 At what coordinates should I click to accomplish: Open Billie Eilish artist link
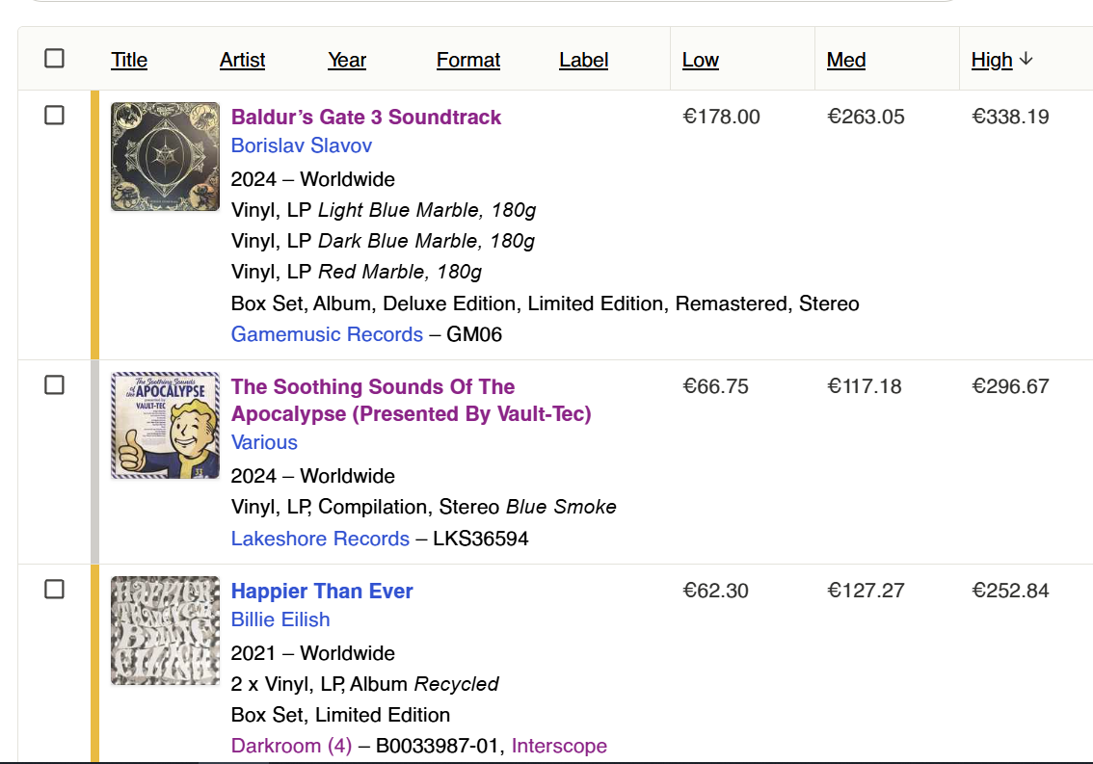[280, 619]
